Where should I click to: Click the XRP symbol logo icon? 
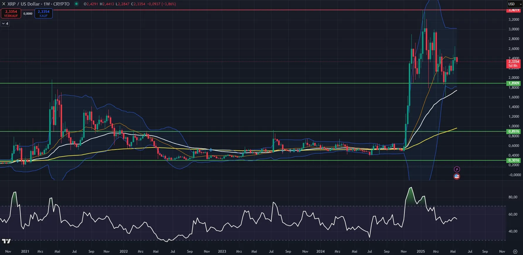pos(4,4)
